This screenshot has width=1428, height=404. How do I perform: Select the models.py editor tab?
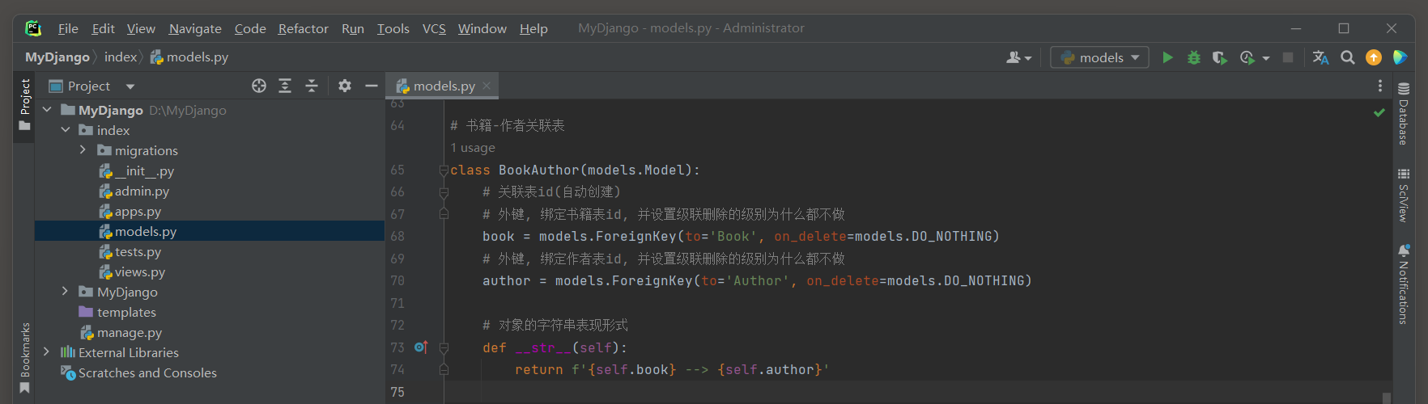pos(442,86)
